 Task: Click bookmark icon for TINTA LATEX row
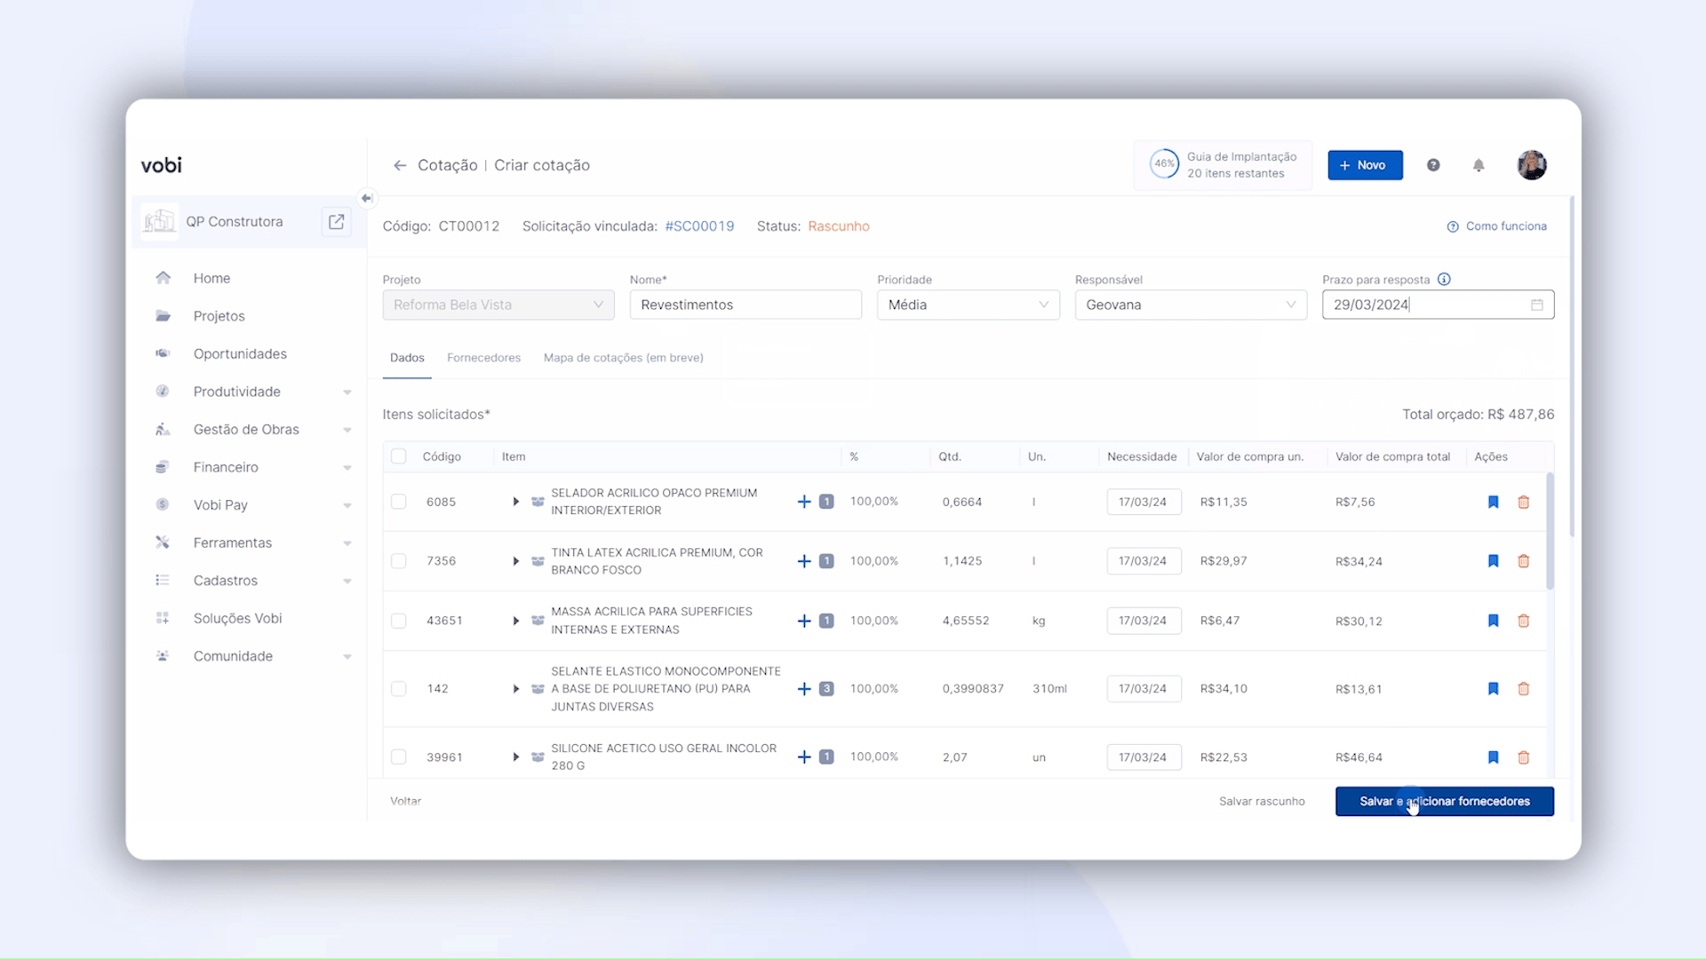(x=1493, y=561)
